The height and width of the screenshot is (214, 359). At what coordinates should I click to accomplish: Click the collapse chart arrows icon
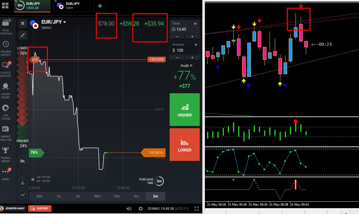(23, 35)
